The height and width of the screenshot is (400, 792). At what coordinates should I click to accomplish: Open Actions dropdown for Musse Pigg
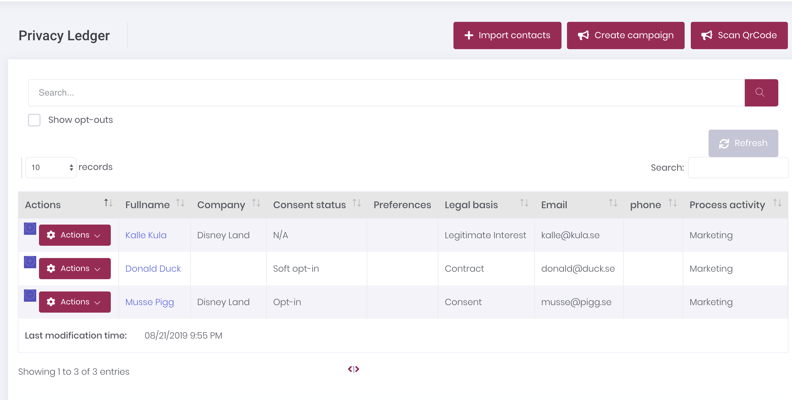click(75, 302)
